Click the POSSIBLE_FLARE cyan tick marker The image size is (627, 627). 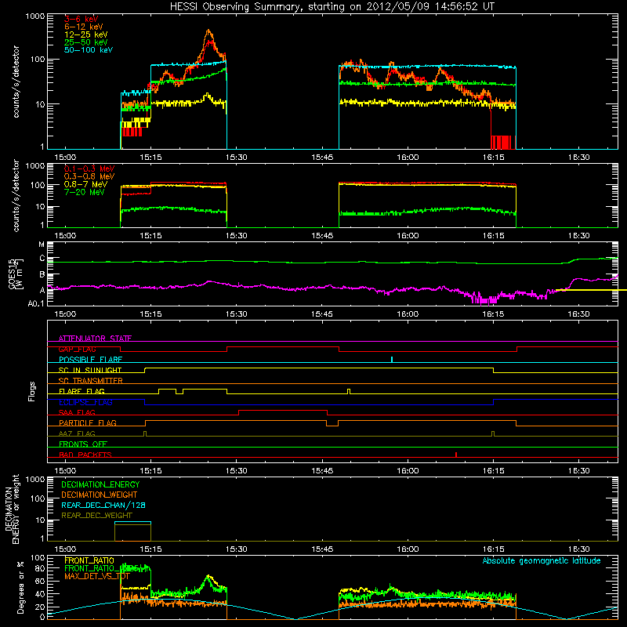392,359
